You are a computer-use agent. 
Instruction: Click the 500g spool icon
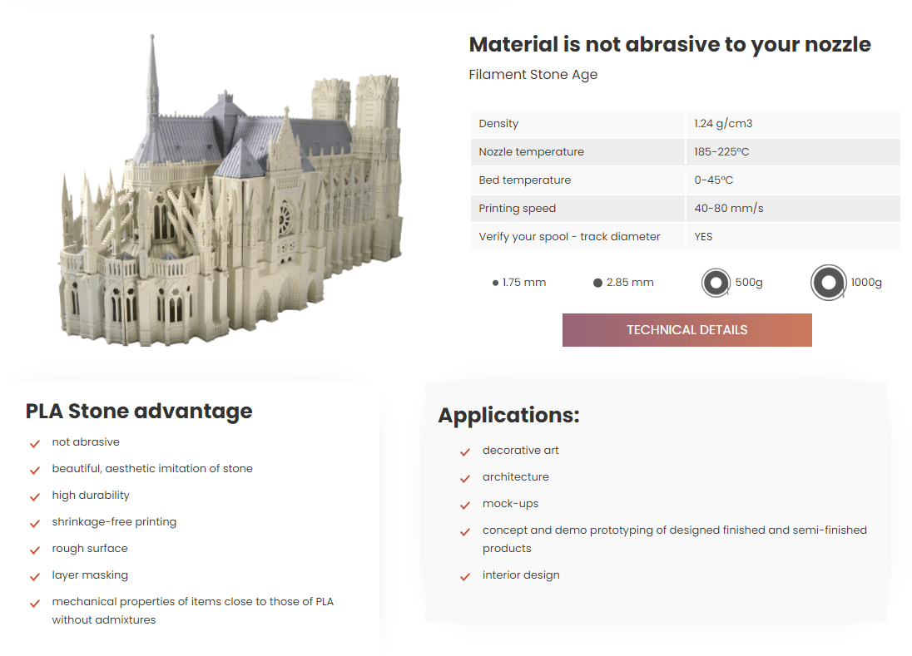click(716, 283)
